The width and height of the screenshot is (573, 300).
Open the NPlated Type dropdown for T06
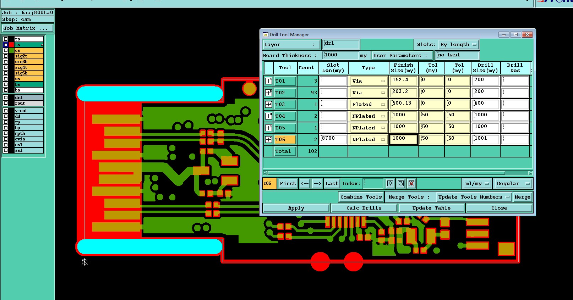pos(369,139)
